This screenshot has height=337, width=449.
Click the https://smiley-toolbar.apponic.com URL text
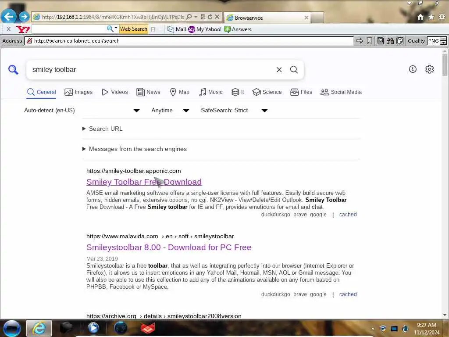tap(133, 171)
